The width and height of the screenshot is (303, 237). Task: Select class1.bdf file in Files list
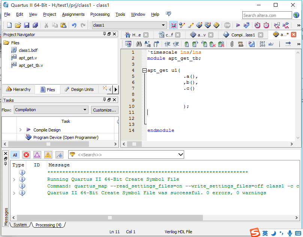click(x=28, y=50)
